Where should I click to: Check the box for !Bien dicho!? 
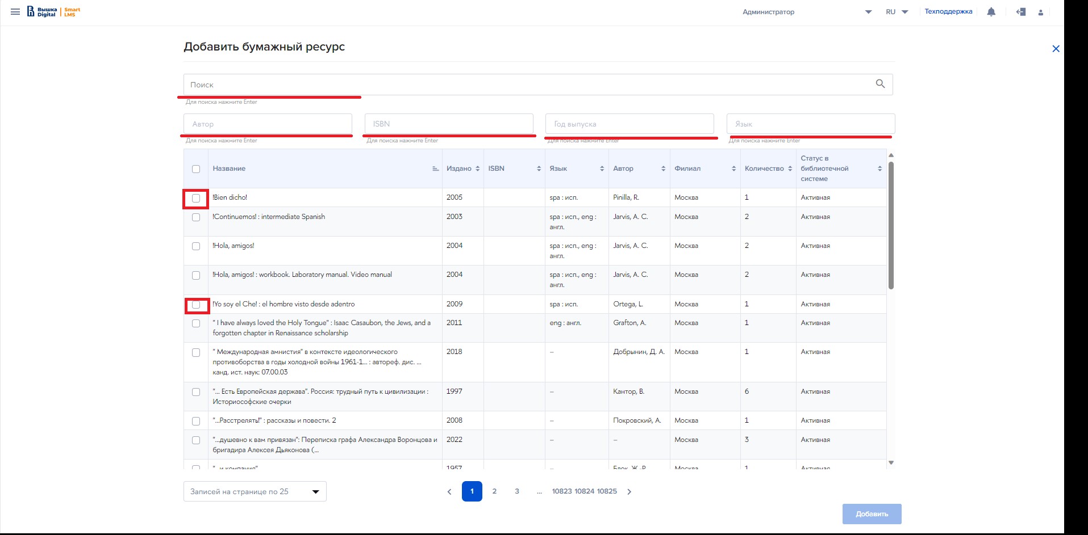[x=196, y=199]
